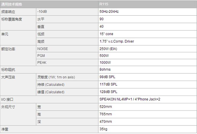Select the 35kg net weight value
197x134 pixels.
click(x=103, y=129)
